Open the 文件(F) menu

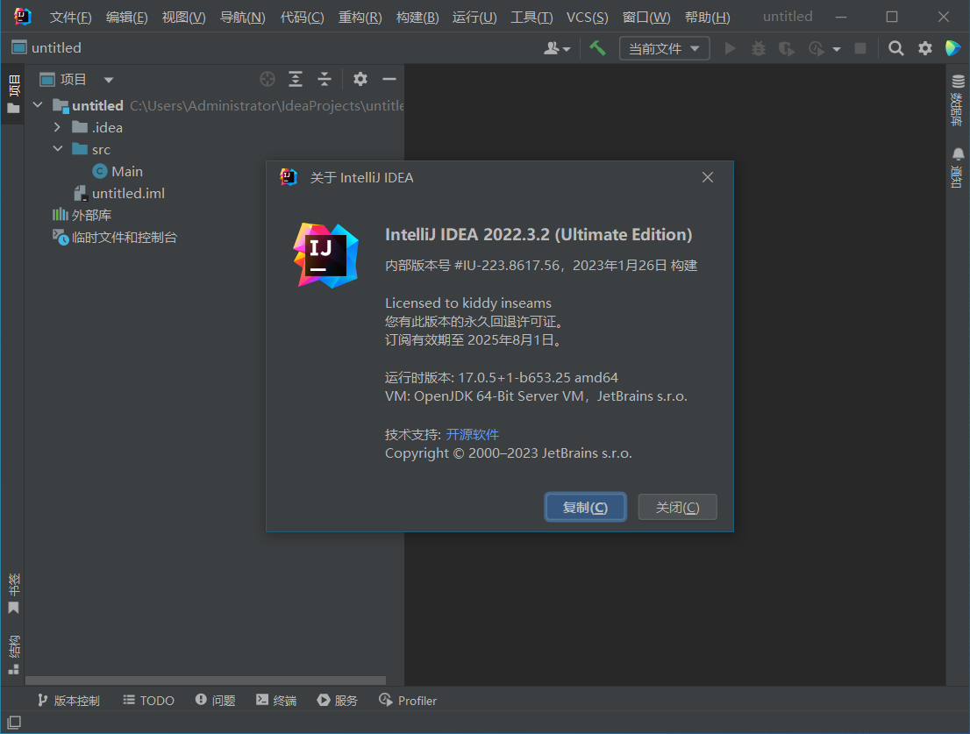tap(70, 18)
